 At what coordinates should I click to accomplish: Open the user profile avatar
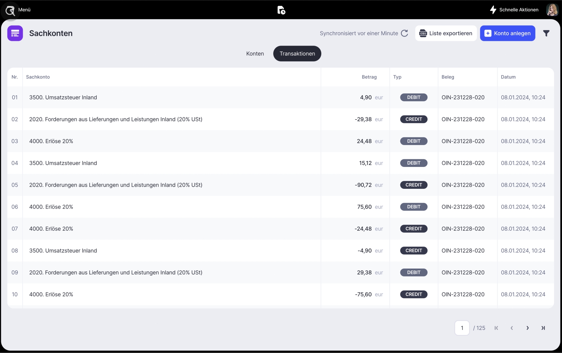[x=552, y=10]
